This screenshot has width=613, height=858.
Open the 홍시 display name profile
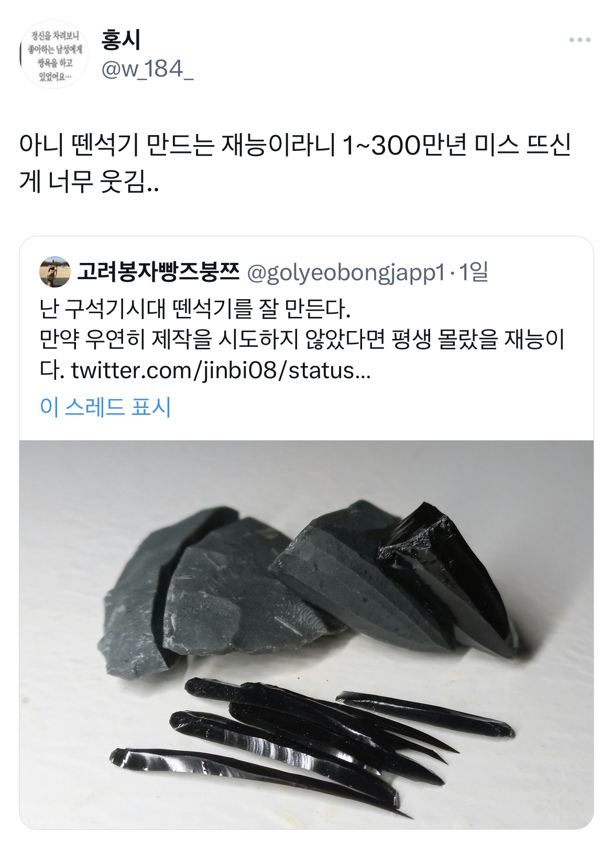121,39
